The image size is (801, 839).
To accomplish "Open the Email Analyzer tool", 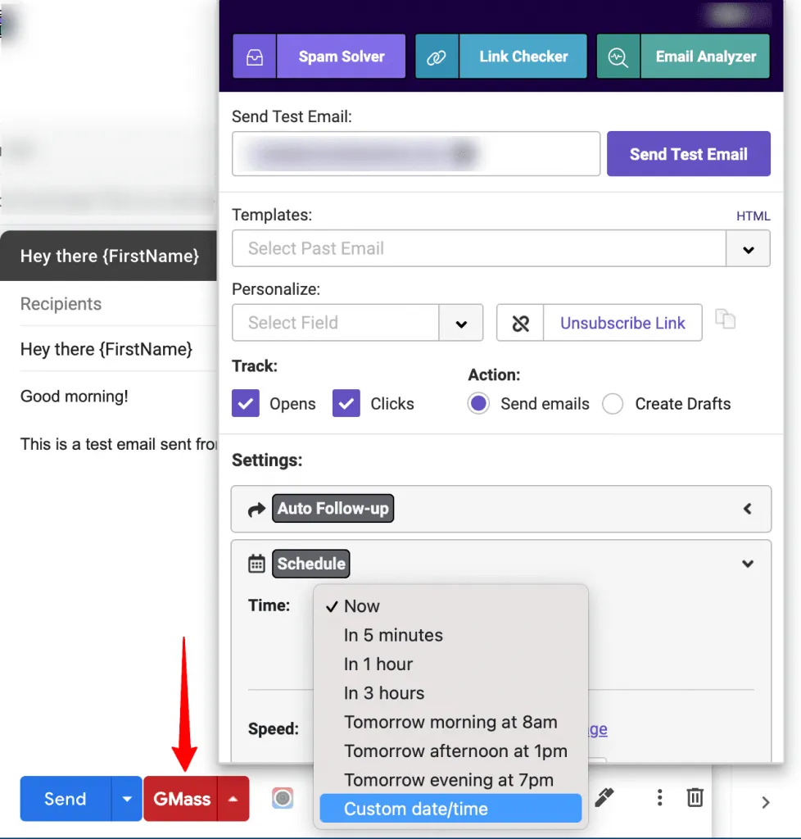I will tap(705, 57).
